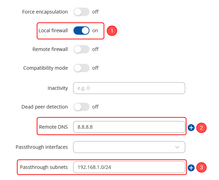Click the red badge numbered 1

(112, 31)
